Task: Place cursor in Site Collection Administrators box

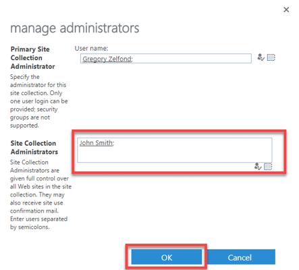Action: pos(175,150)
